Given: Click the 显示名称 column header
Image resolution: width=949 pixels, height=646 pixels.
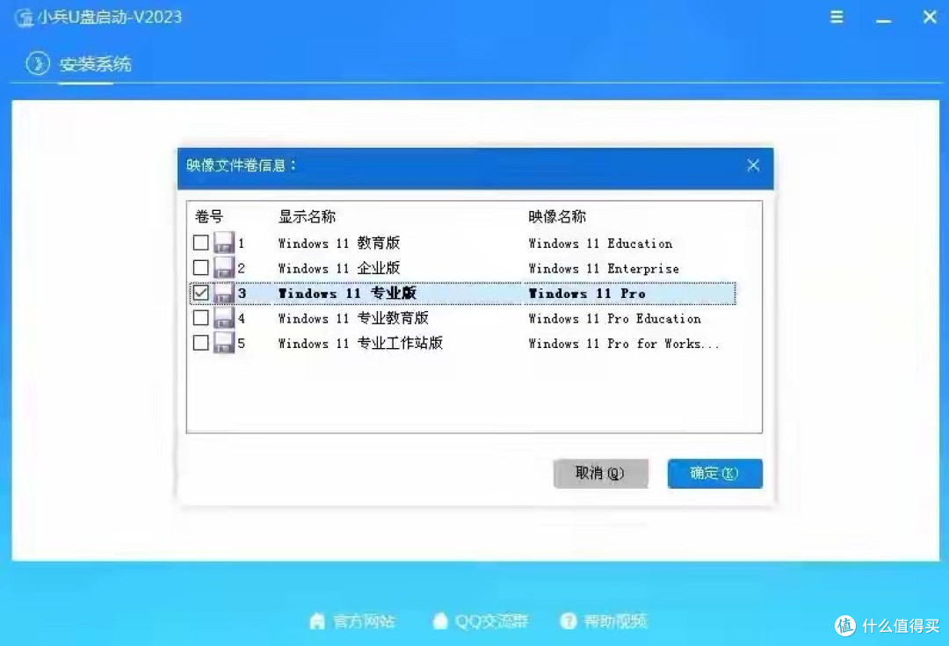Looking at the screenshot, I should coord(307,216).
